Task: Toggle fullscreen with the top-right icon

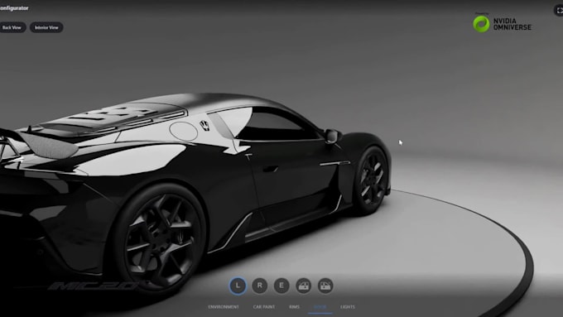Action: coord(559,11)
